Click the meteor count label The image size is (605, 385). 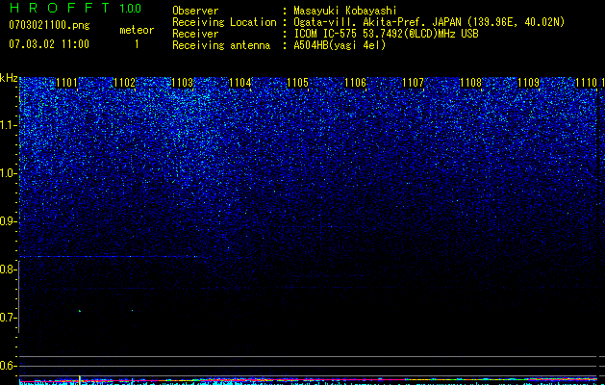click(137, 30)
